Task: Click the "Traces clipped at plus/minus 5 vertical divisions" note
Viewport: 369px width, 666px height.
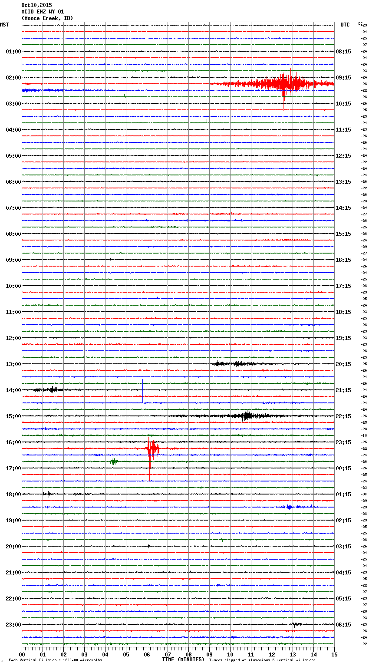Action: [x=262, y=660]
